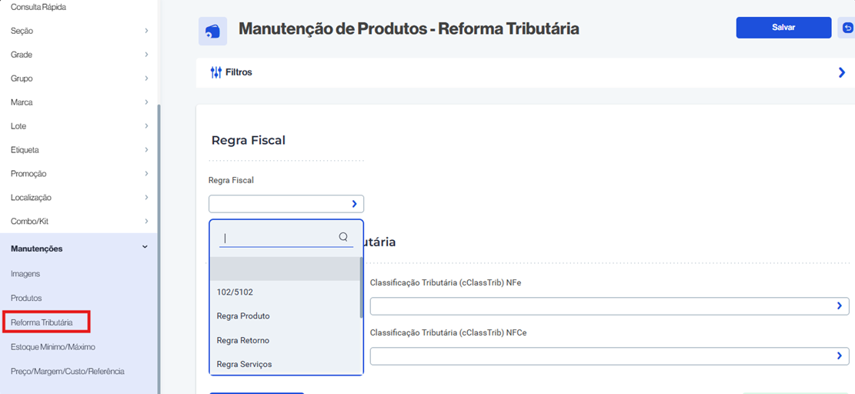
Task: Click the undo arrow icon beside Salvar
Action: tap(847, 28)
